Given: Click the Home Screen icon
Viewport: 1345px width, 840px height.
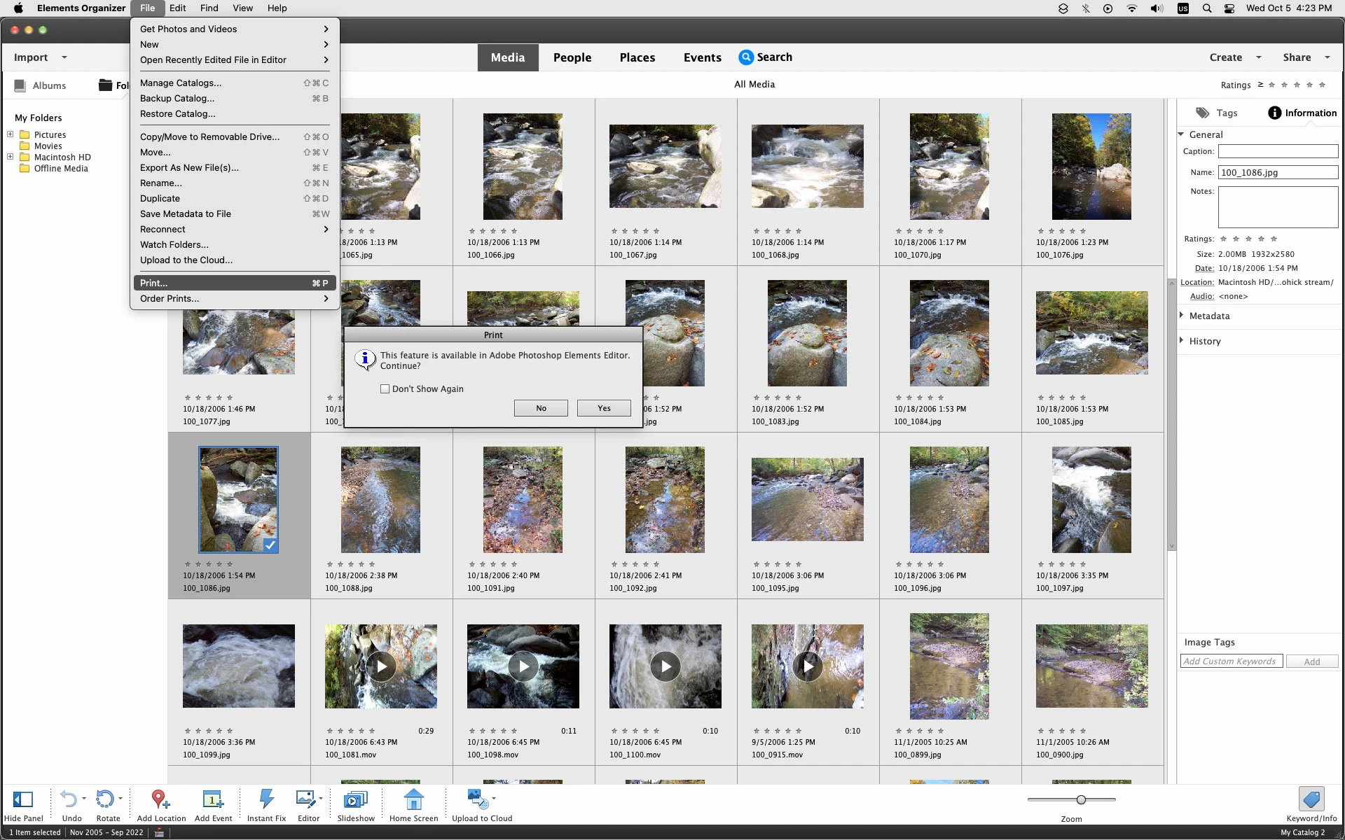Looking at the screenshot, I should 413,799.
